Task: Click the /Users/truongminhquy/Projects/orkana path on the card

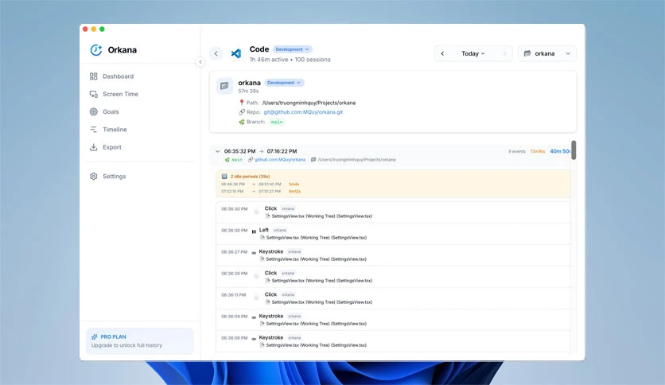Action: point(309,103)
